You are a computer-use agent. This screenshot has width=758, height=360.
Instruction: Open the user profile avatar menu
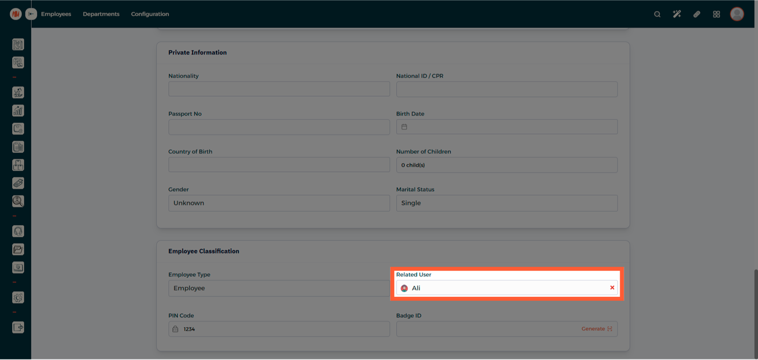pyautogui.click(x=737, y=14)
